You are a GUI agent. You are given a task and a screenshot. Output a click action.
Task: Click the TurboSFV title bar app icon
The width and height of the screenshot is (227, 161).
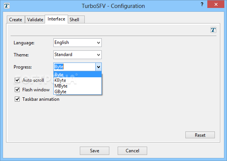click(7, 6)
